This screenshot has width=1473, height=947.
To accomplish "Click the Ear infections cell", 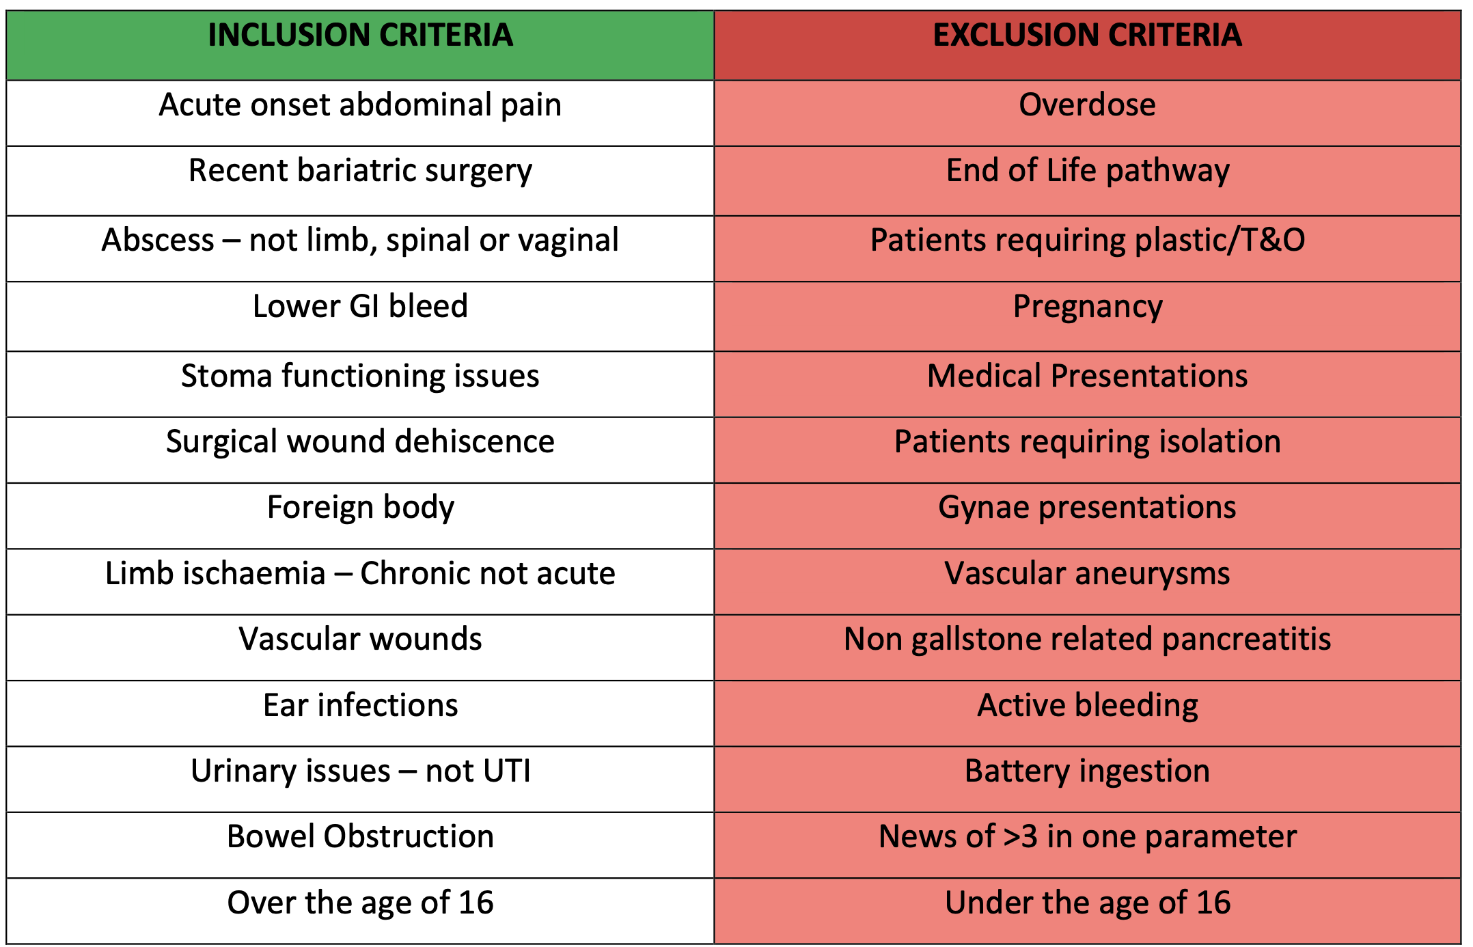I will 360,706.
